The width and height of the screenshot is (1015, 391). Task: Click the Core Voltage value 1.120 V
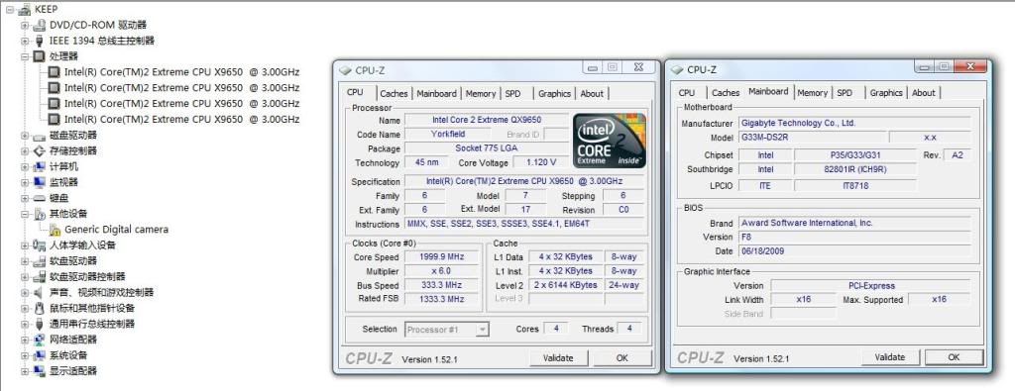[542, 163]
